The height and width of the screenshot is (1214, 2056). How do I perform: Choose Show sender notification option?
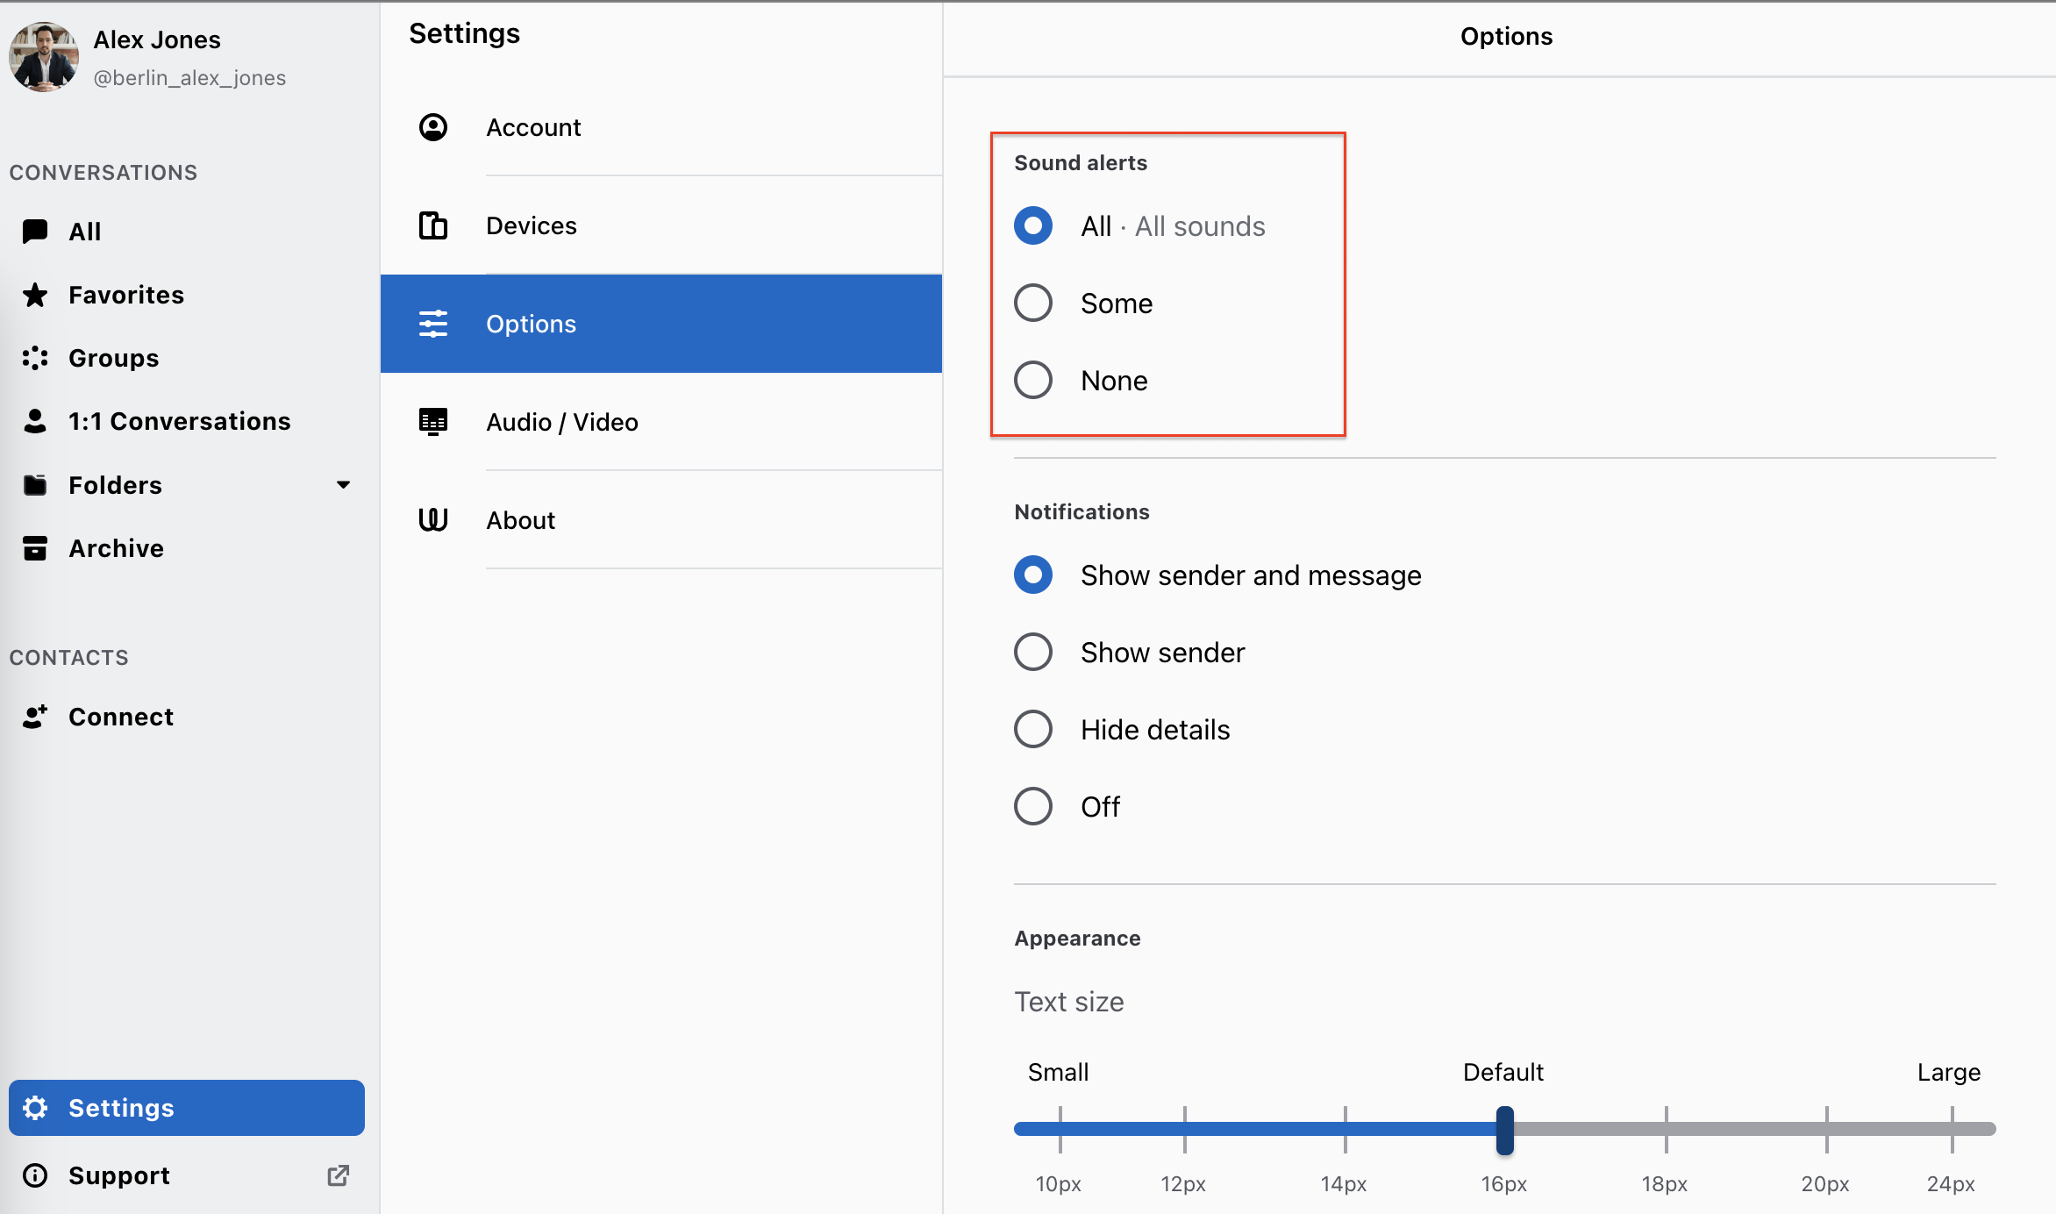point(1033,653)
